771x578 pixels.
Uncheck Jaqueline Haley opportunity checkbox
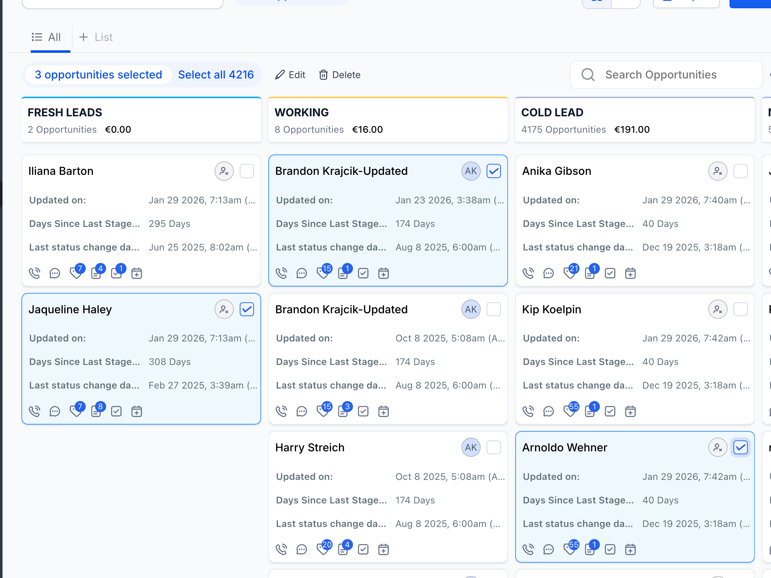247,309
